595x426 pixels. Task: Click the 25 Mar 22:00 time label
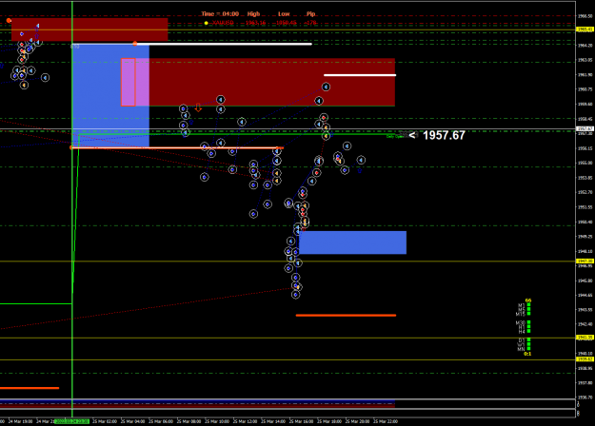(x=386, y=421)
